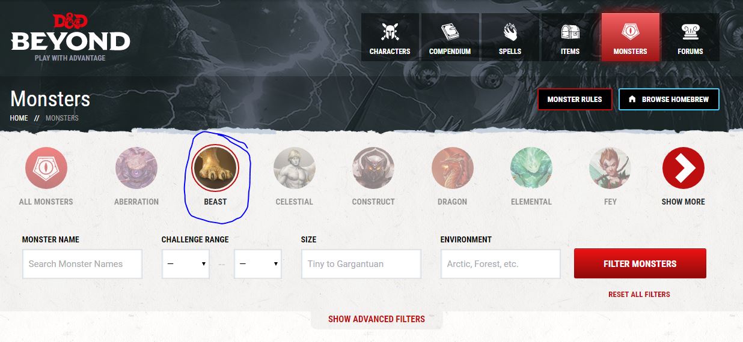The image size is (743, 342).
Task: Open the maximum challenge range dropdown
Action: tap(258, 264)
